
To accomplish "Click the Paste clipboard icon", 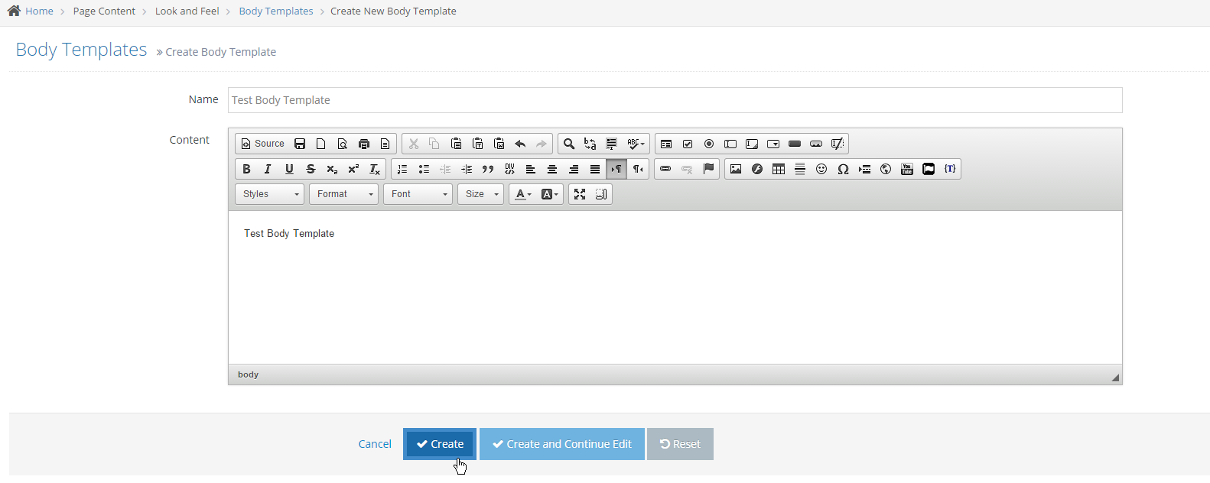I will [x=457, y=144].
